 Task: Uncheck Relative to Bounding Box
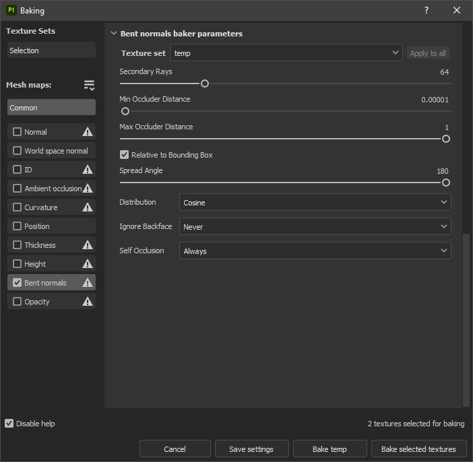[x=124, y=155]
